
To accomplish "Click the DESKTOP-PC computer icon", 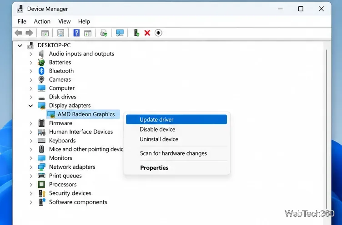I will click(30, 45).
